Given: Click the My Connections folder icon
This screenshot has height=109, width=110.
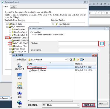Looking at the screenshot, I should pos(10,27).
